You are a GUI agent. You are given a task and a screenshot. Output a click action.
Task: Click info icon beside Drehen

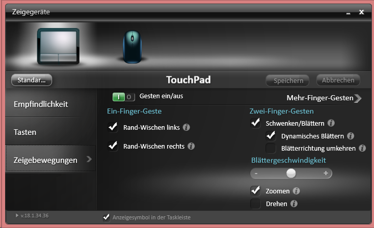[x=294, y=204]
